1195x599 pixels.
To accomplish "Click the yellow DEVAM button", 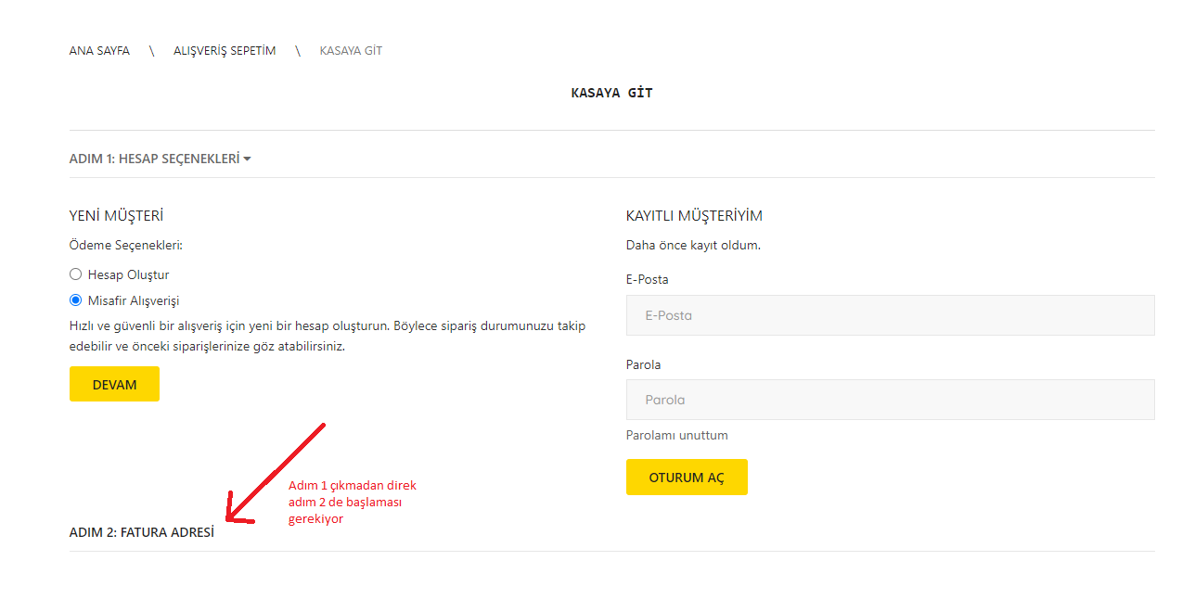I will (x=114, y=384).
